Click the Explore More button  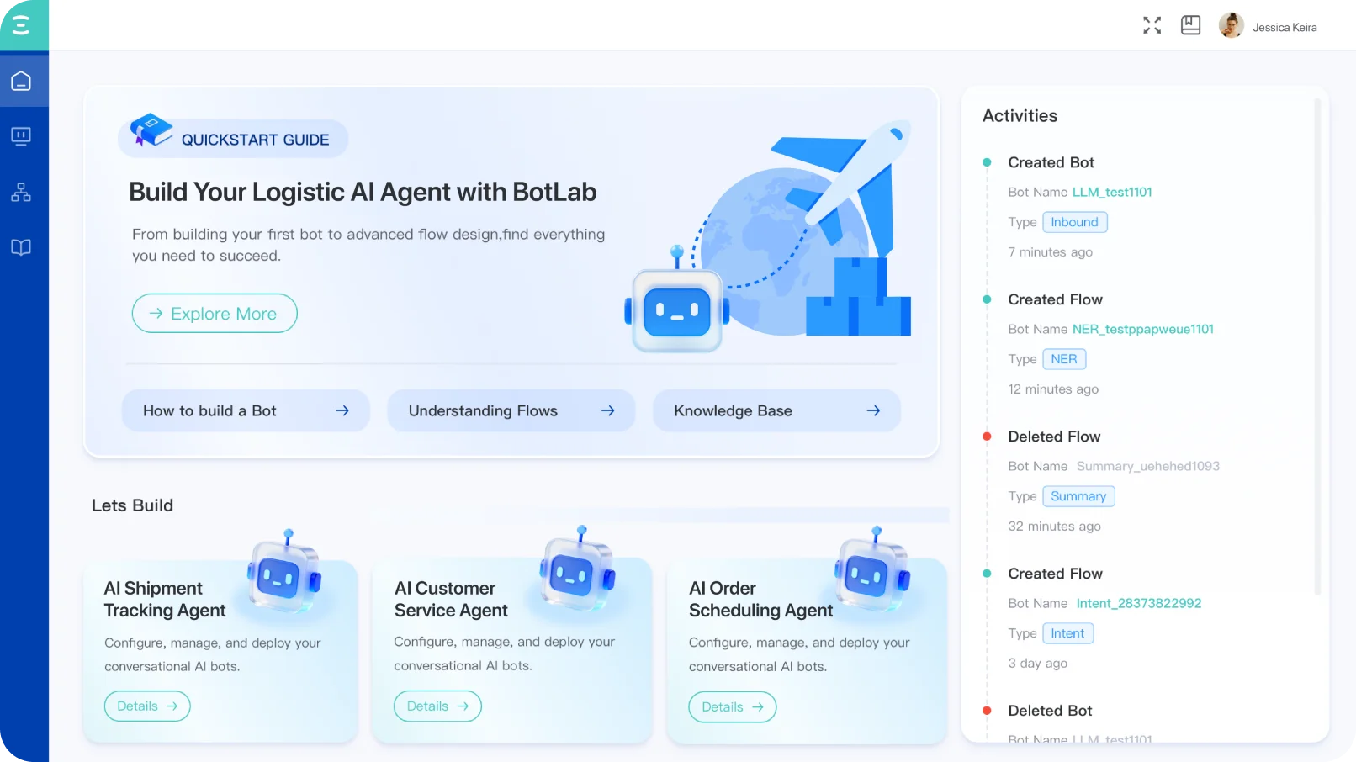[215, 314]
